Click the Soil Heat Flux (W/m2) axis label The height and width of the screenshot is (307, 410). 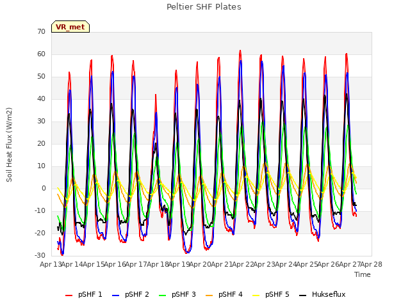pos(10,145)
